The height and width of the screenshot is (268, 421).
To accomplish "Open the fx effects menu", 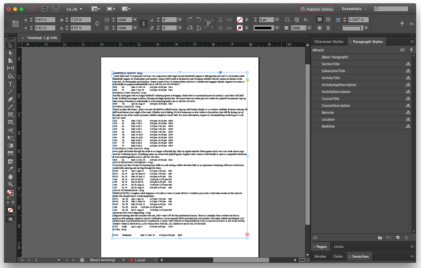I will [306, 20].
